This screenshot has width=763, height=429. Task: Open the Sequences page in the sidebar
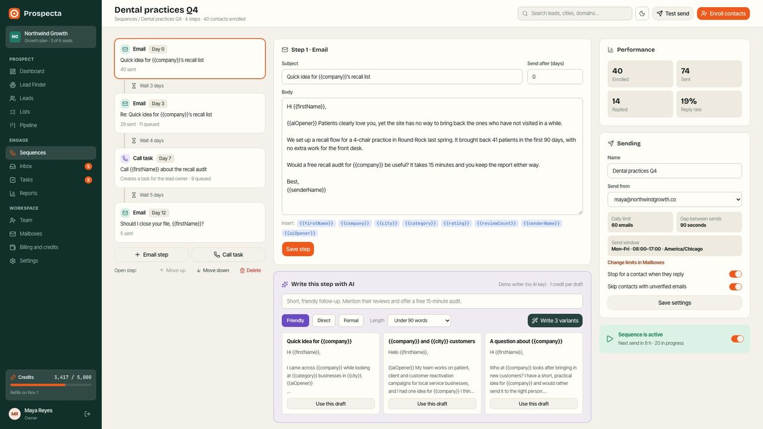pos(51,153)
